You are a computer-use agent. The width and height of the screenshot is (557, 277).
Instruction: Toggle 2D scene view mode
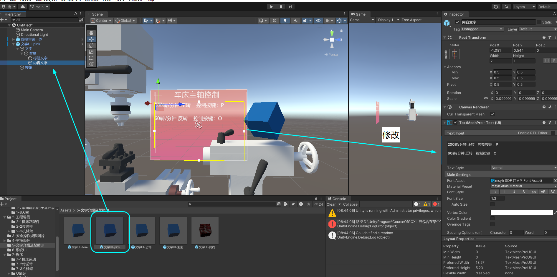coord(275,21)
